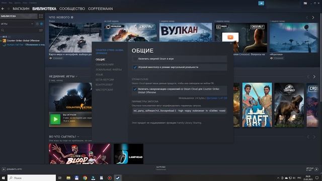
Task: Select ЯЗЫК in the properties sidebar
Action: 99,74
